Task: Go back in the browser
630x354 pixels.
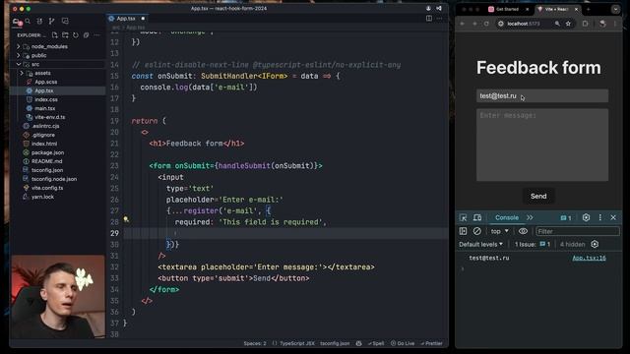Action: (462, 24)
